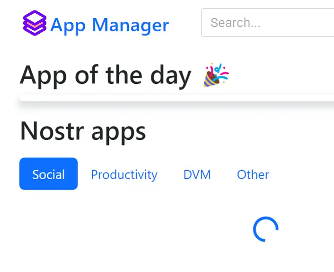Click the highlighted blue Social pill button
This screenshot has height=272, width=334.
(48, 174)
